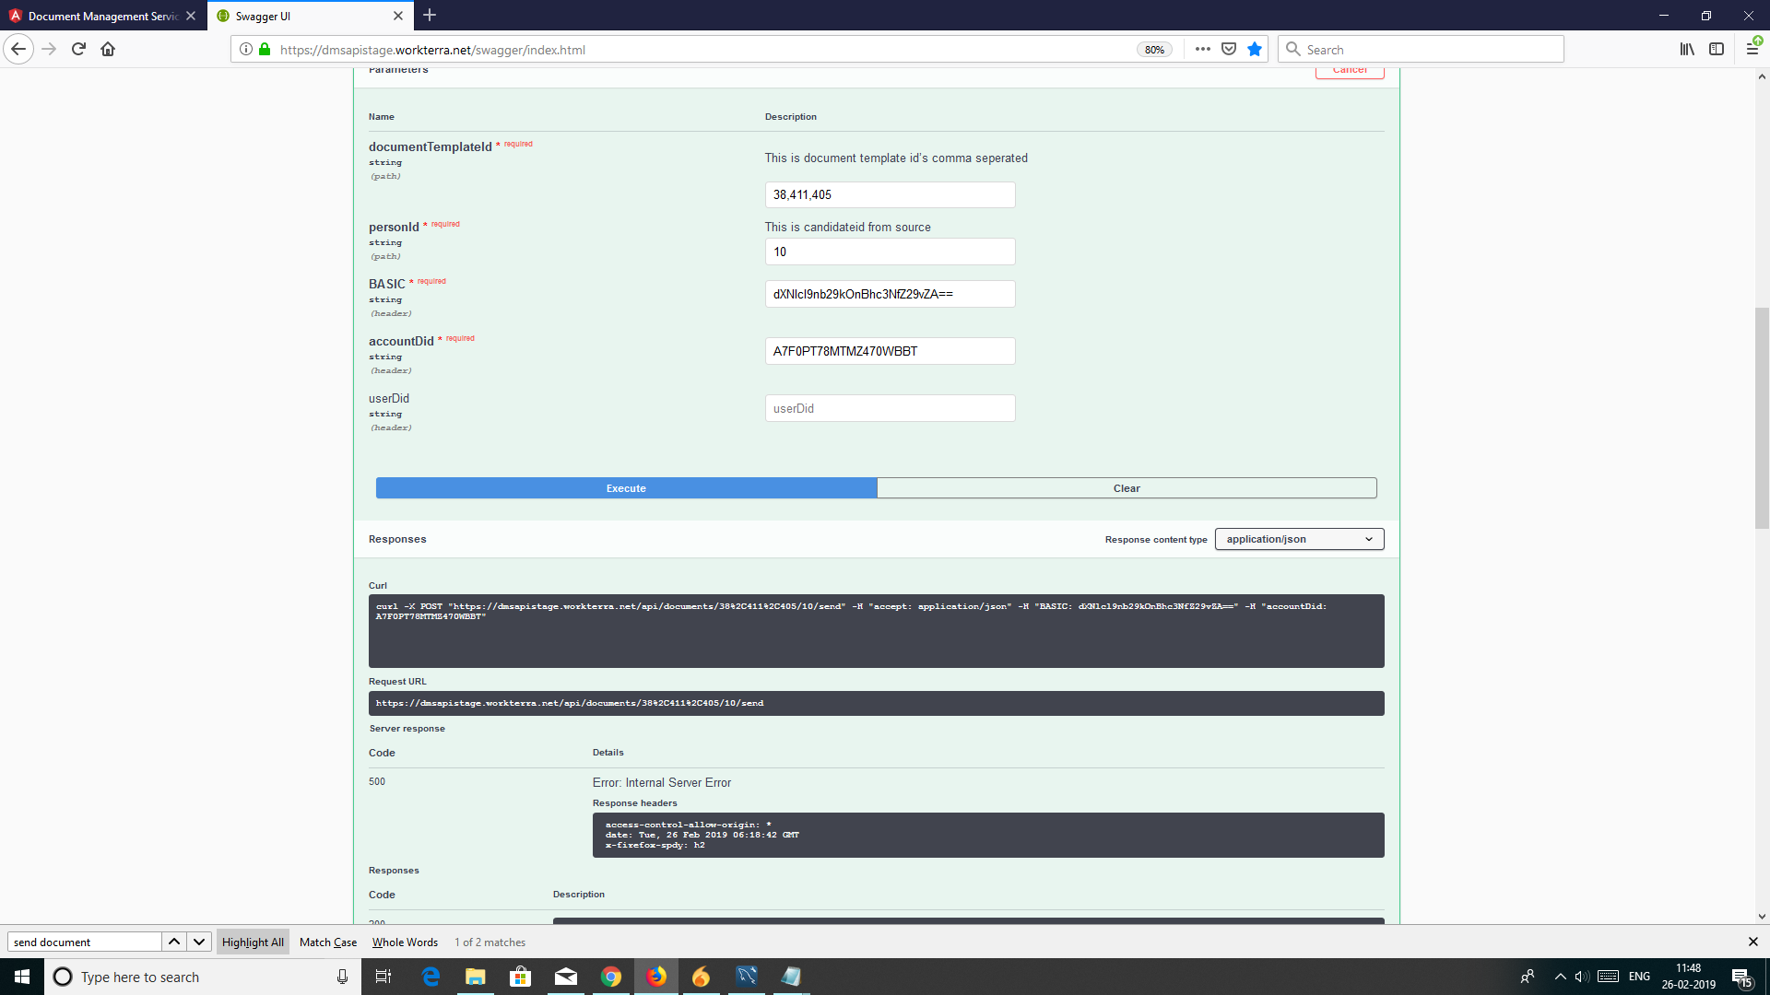Open a new browser tab
This screenshot has height=995, width=1770.
coord(430,16)
